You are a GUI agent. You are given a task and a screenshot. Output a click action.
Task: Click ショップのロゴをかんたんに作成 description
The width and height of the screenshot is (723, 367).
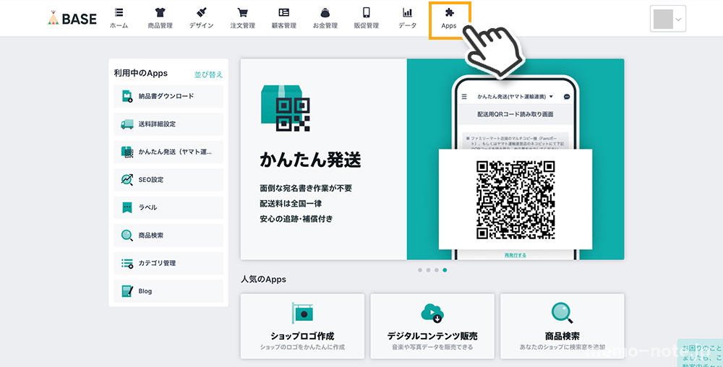click(x=302, y=347)
